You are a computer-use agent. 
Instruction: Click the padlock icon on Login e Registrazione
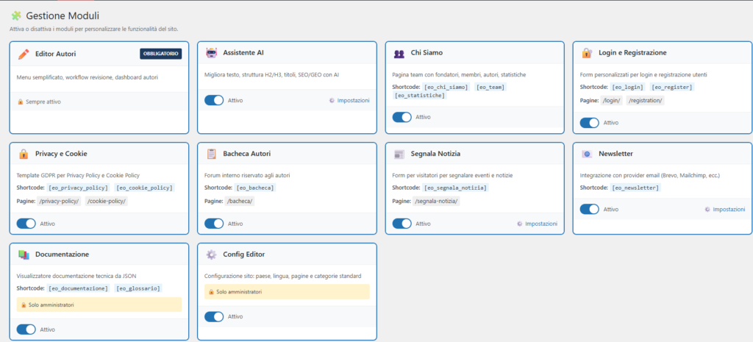(587, 54)
